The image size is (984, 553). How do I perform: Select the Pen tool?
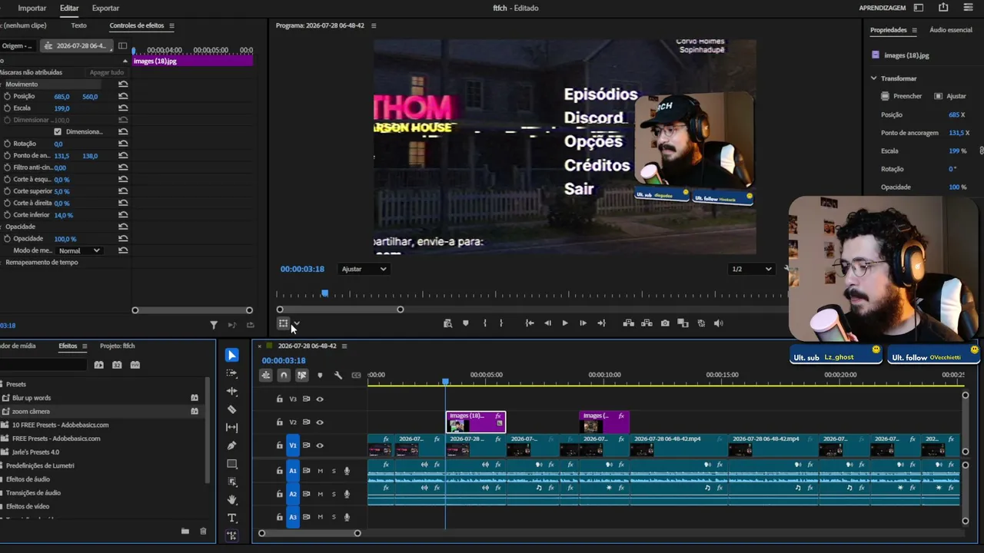click(232, 445)
